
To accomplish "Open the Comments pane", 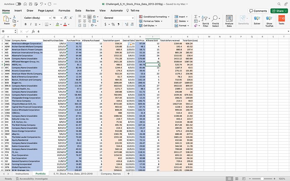I will pyautogui.click(x=258, y=11).
